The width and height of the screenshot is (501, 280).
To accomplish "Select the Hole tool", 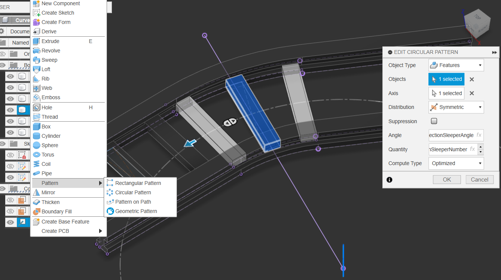I will click(47, 107).
